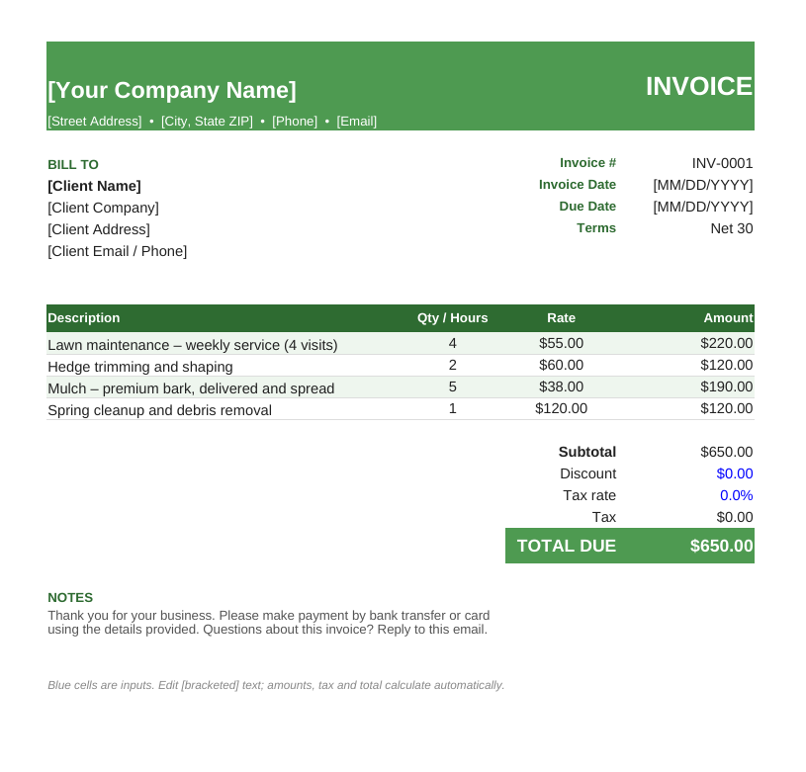806x772 pixels.
Task: Select the blue 0.0% tax rate input
Action: tap(736, 495)
